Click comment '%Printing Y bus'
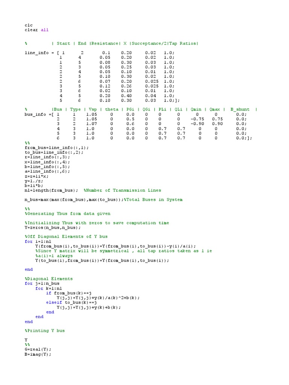This screenshot has width=289, height=385. coord(44,331)
